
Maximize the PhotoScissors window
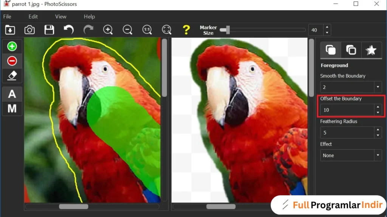(x=356, y=4)
